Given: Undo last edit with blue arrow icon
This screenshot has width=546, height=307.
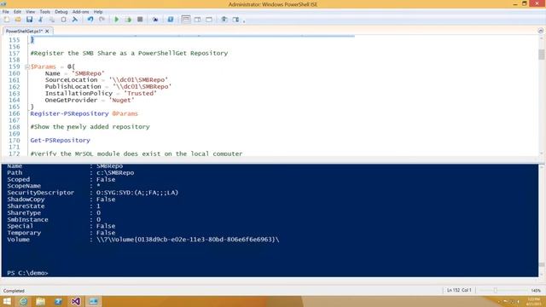Looking at the screenshot, I should pyautogui.click(x=90, y=20).
